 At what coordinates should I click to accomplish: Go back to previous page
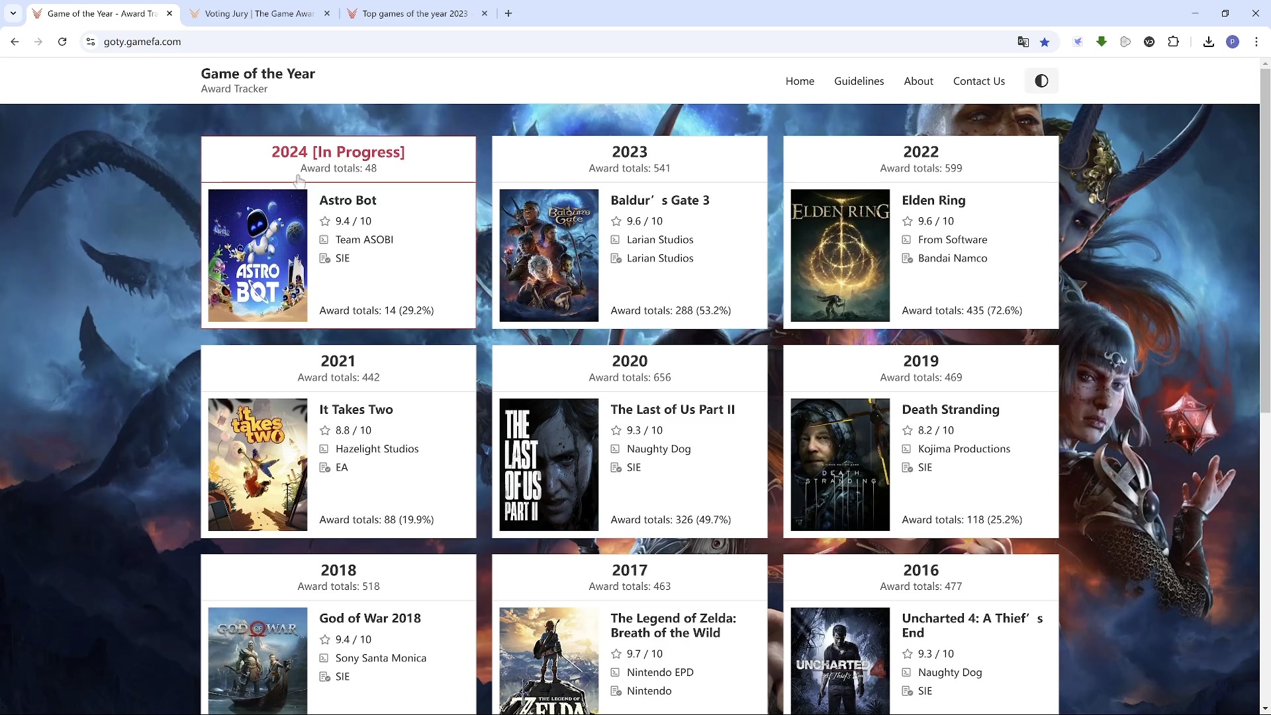pos(15,42)
